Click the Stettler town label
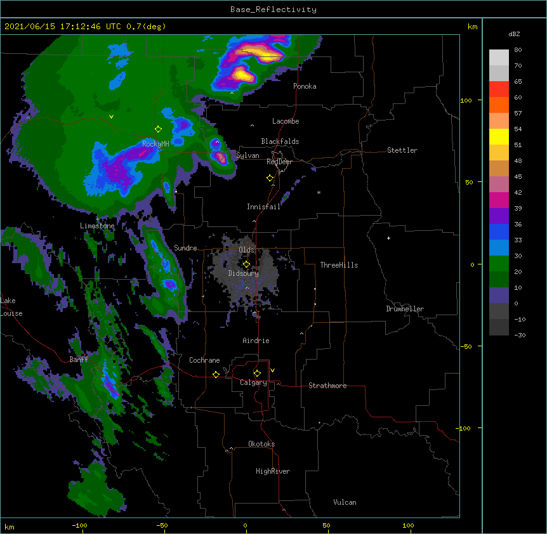 (402, 150)
